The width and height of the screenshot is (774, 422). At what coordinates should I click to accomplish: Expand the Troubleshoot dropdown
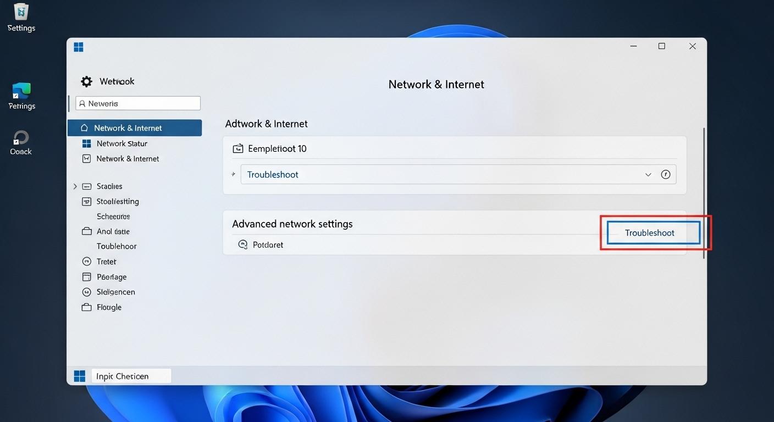tap(648, 174)
